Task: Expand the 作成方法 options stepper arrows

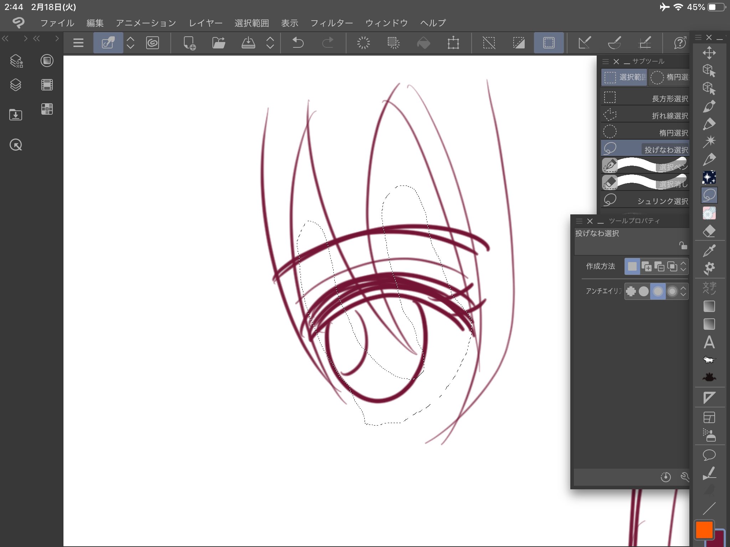Action: [x=683, y=266]
